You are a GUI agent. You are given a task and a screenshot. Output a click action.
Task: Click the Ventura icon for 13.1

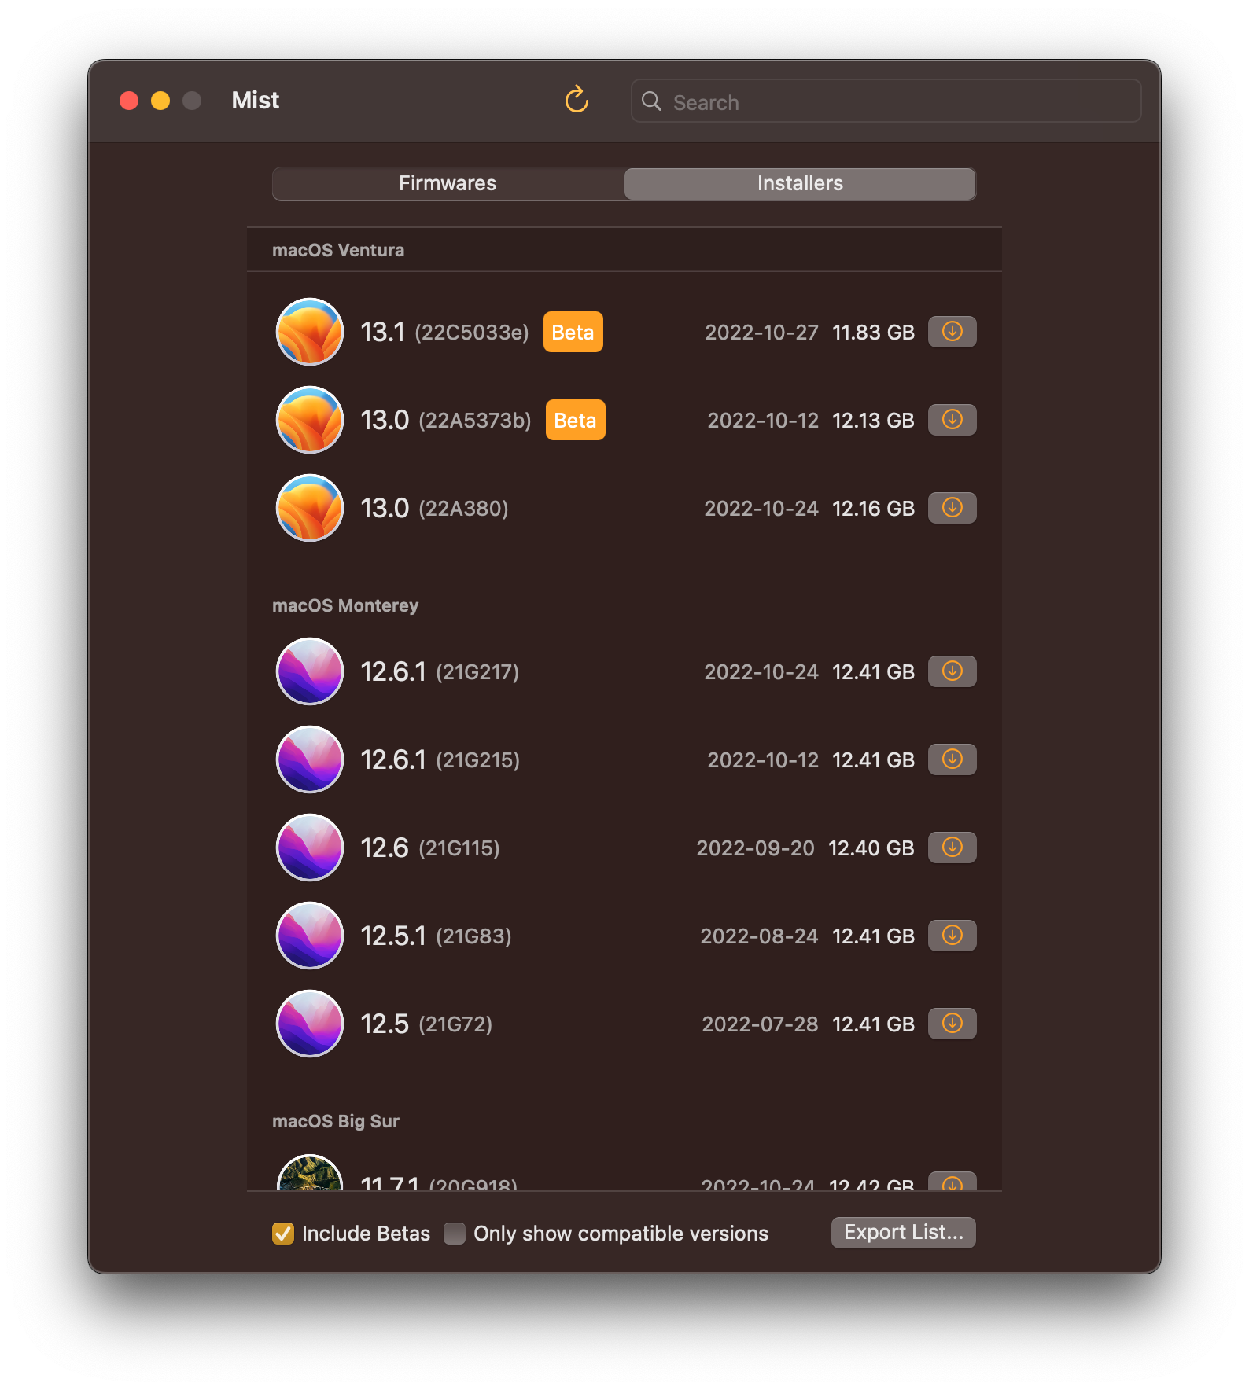click(x=310, y=332)
